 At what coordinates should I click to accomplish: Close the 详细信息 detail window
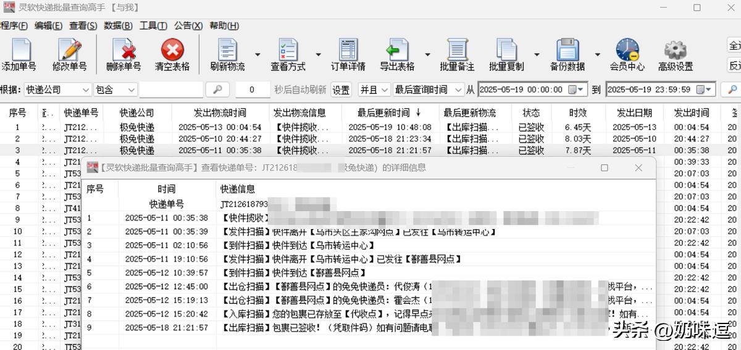point(638,168)
